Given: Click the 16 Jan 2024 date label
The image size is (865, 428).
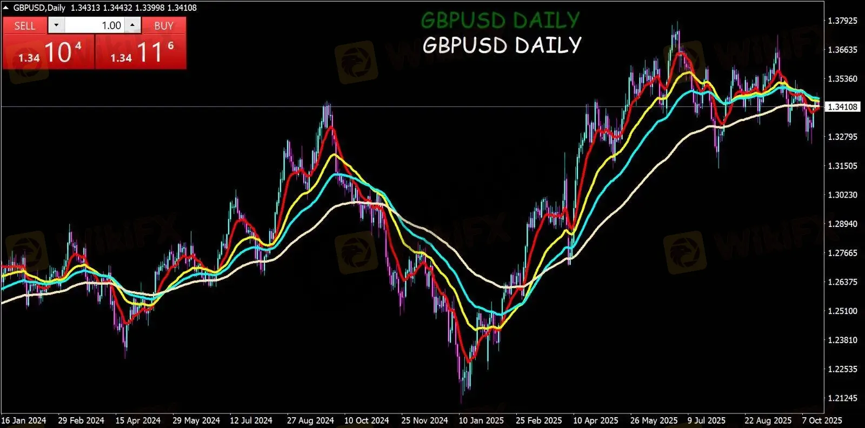Looking at the screenshot, I should (x=24, y=420).
